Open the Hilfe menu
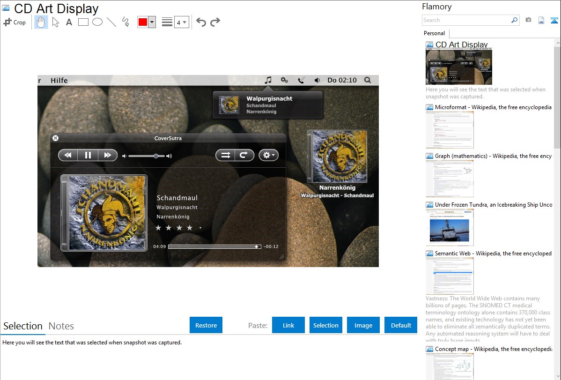The height and width of the screenshot is (380, 561). click(x=59, y=80)
